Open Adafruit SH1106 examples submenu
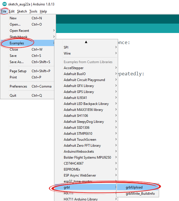Viewport: 179px width, 201px height. click(x=86, y=116)
